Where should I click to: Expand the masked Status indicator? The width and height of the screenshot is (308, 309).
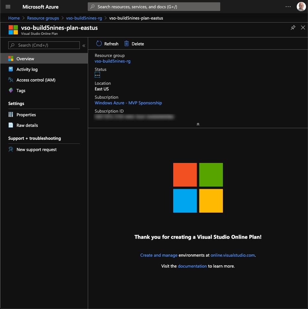click(97, 75)
